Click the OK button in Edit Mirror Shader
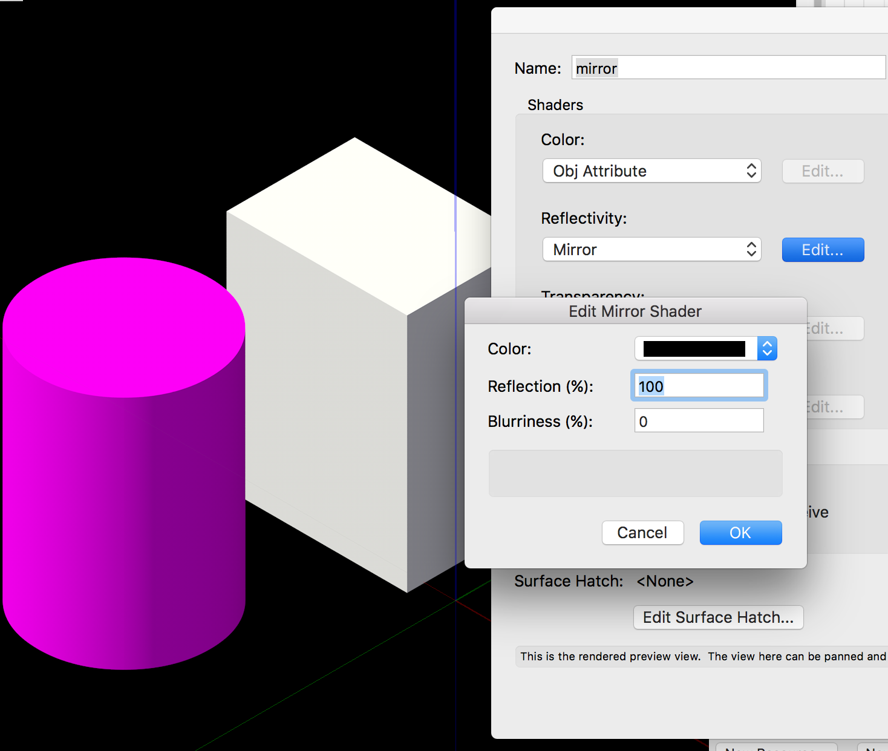The width and height of the screenshot is (888, 751). click(x=740, y=533)
